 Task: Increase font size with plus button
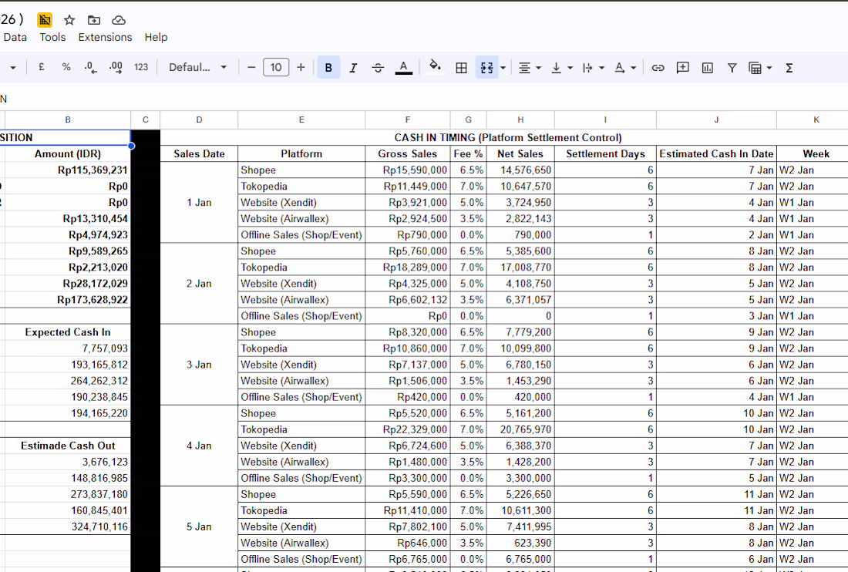(301, 67)
